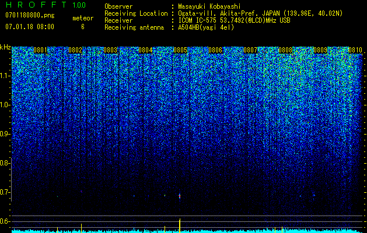Click the 0807 time marker

point(250,50)
